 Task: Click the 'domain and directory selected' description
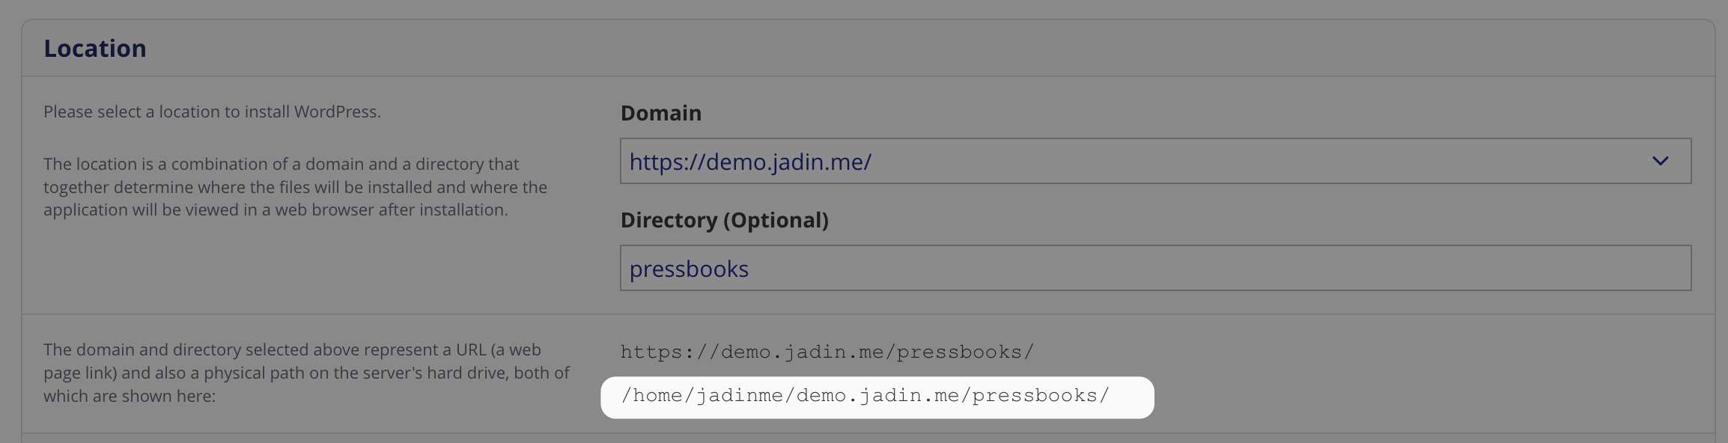click(x=306, y=373)
